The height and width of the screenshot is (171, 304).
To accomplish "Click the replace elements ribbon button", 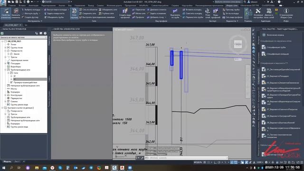I will 16,13.
